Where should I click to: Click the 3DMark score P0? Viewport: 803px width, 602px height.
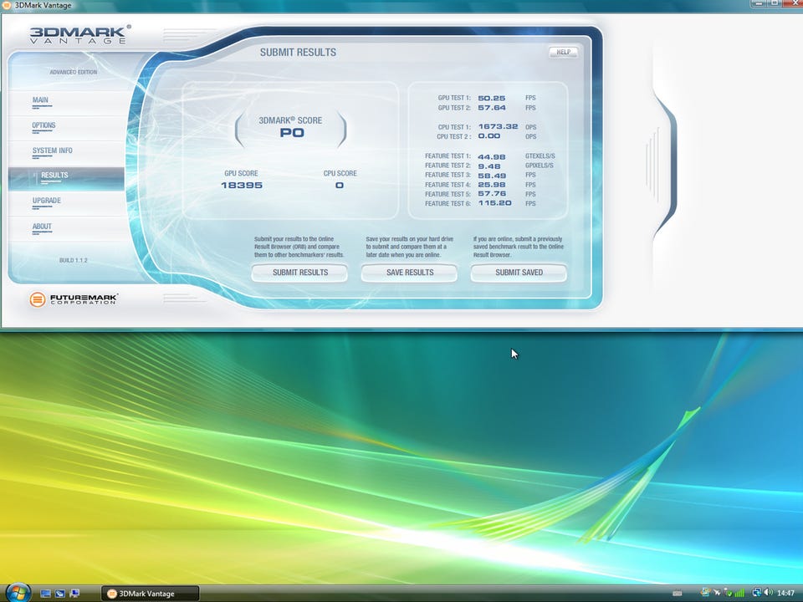292,133
